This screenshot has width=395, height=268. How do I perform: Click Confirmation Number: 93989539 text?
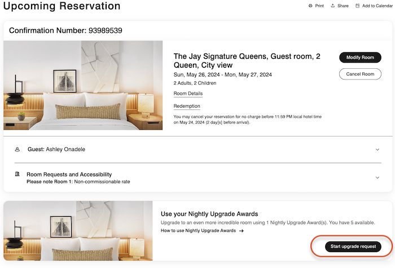65,30
